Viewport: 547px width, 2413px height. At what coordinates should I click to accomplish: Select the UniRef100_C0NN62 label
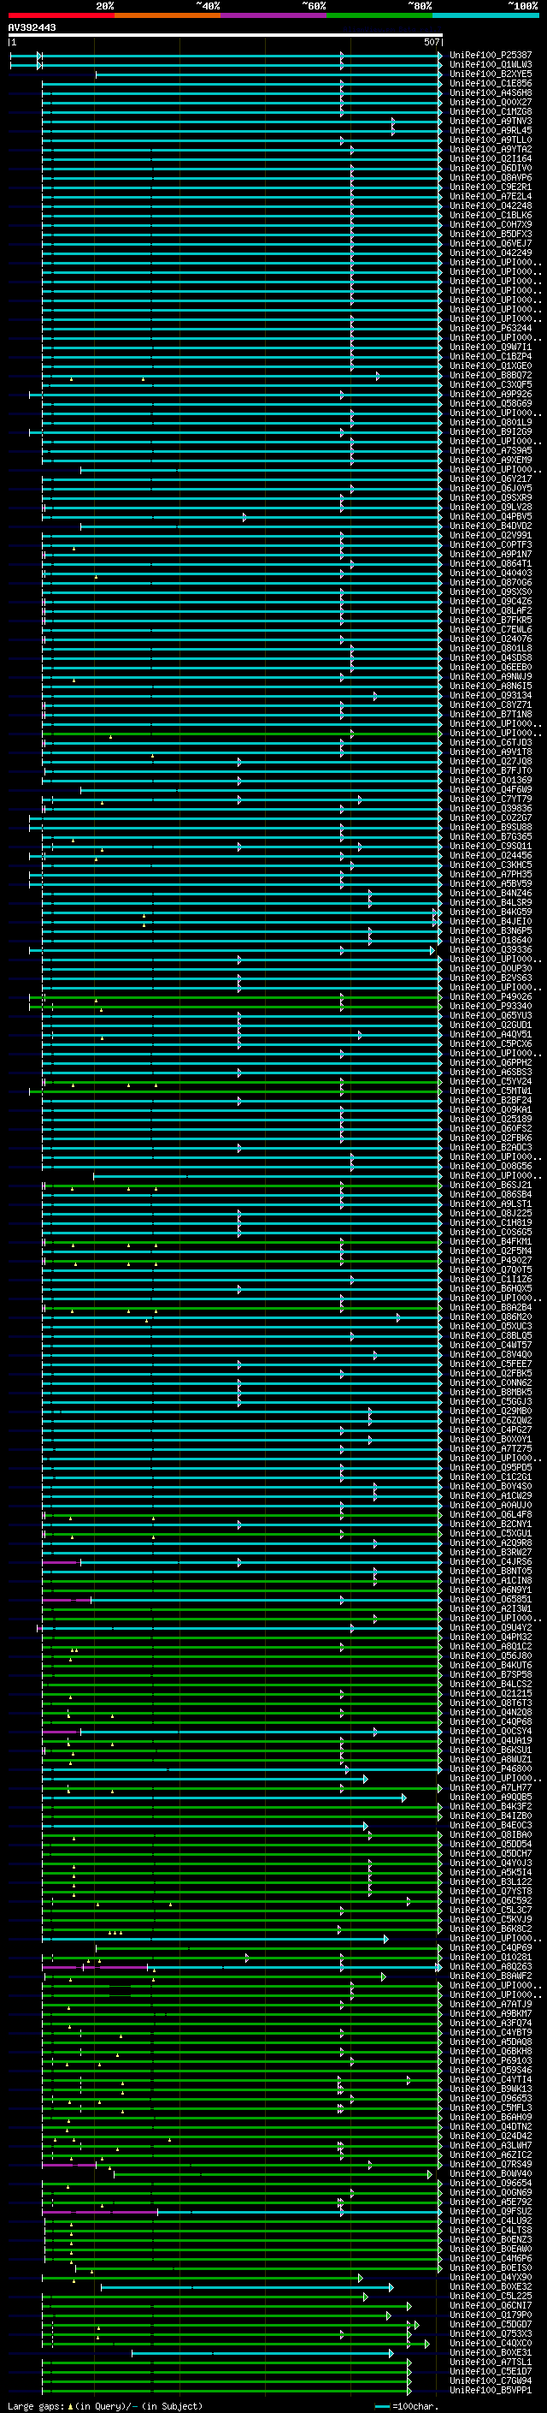(491, 1382)
